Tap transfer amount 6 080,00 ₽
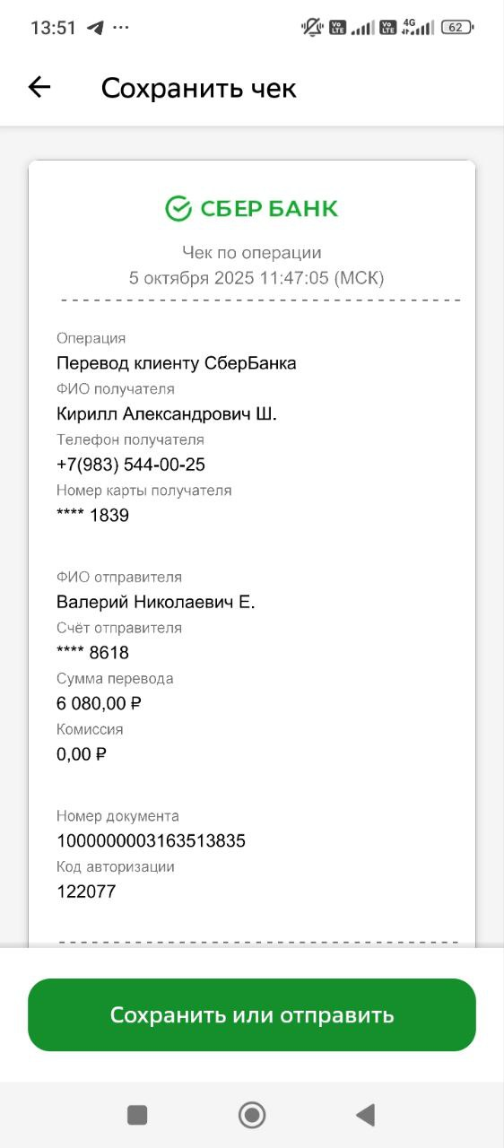This screenshot has height=1148, width=504. (x=100, y=703)
